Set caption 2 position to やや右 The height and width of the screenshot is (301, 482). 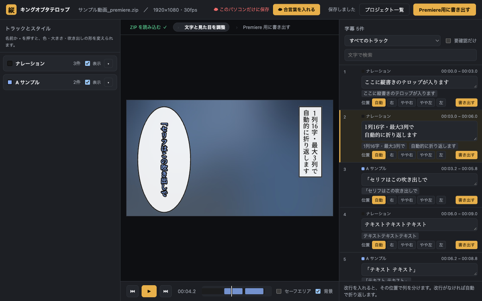[407, 155]
